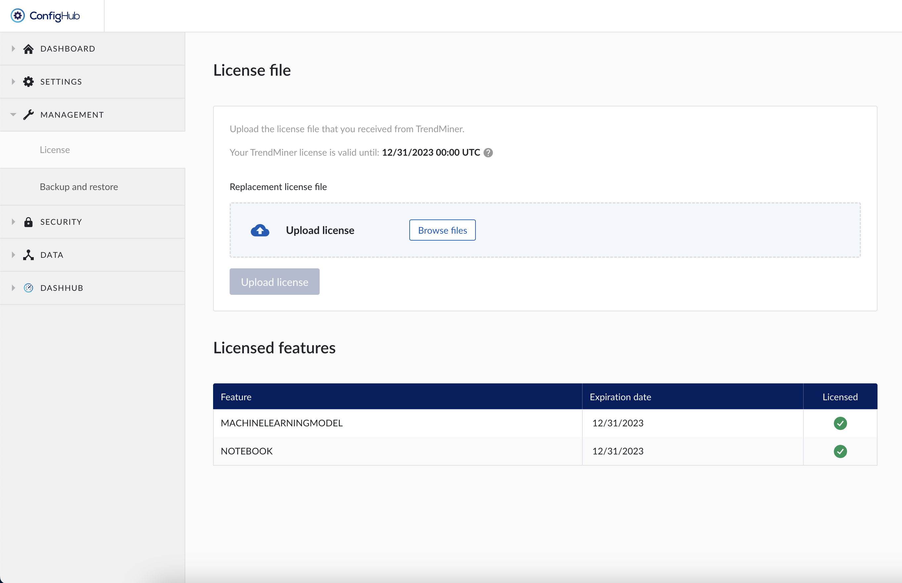902x583 pixels.
Task: Open the SECURITY menu item
Action: (x=92, y=222)
